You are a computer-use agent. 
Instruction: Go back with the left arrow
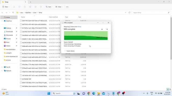[2, 13]
